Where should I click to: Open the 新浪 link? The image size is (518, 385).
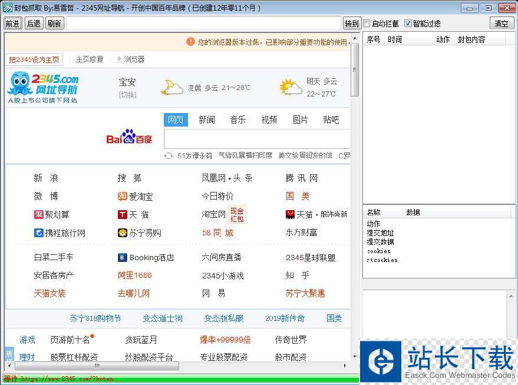[46, 178]
